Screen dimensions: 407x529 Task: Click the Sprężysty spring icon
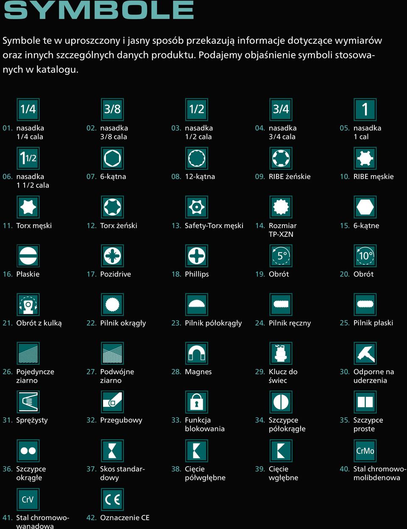point(28,402)
